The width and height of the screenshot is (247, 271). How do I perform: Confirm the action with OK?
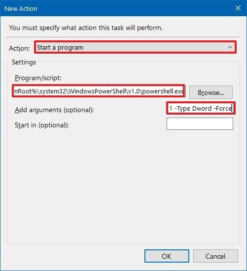coord(167,256)
